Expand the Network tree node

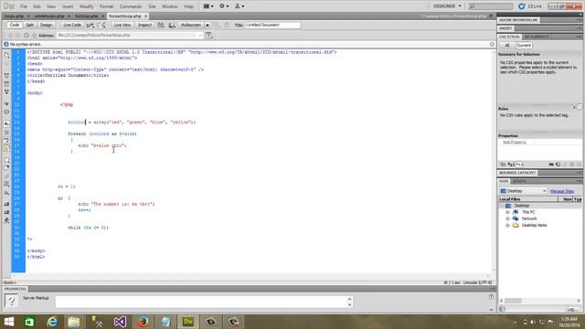507,218
